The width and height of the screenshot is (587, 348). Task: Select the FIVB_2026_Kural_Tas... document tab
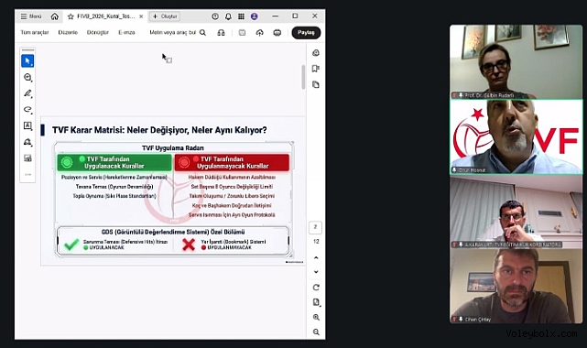click(105, 16)
